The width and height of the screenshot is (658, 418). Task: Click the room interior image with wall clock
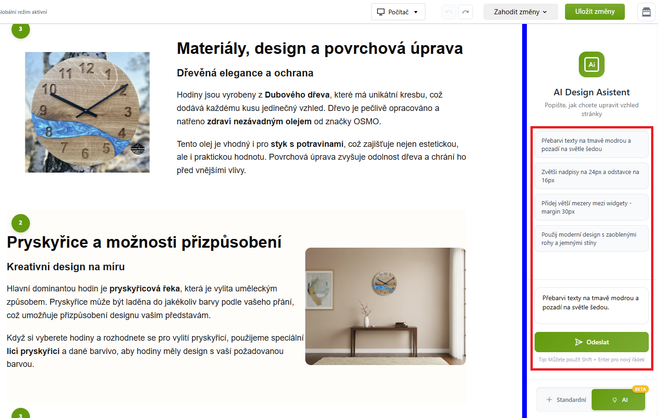pyautogui.click(x=385, y=306)
